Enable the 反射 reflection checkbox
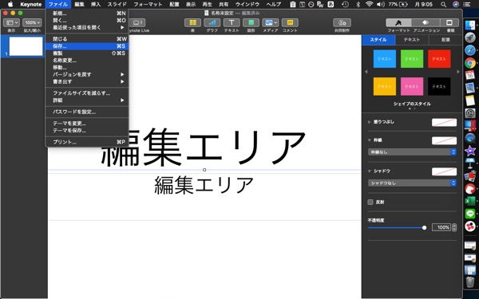479x299 pixels. tap(370, 202)
